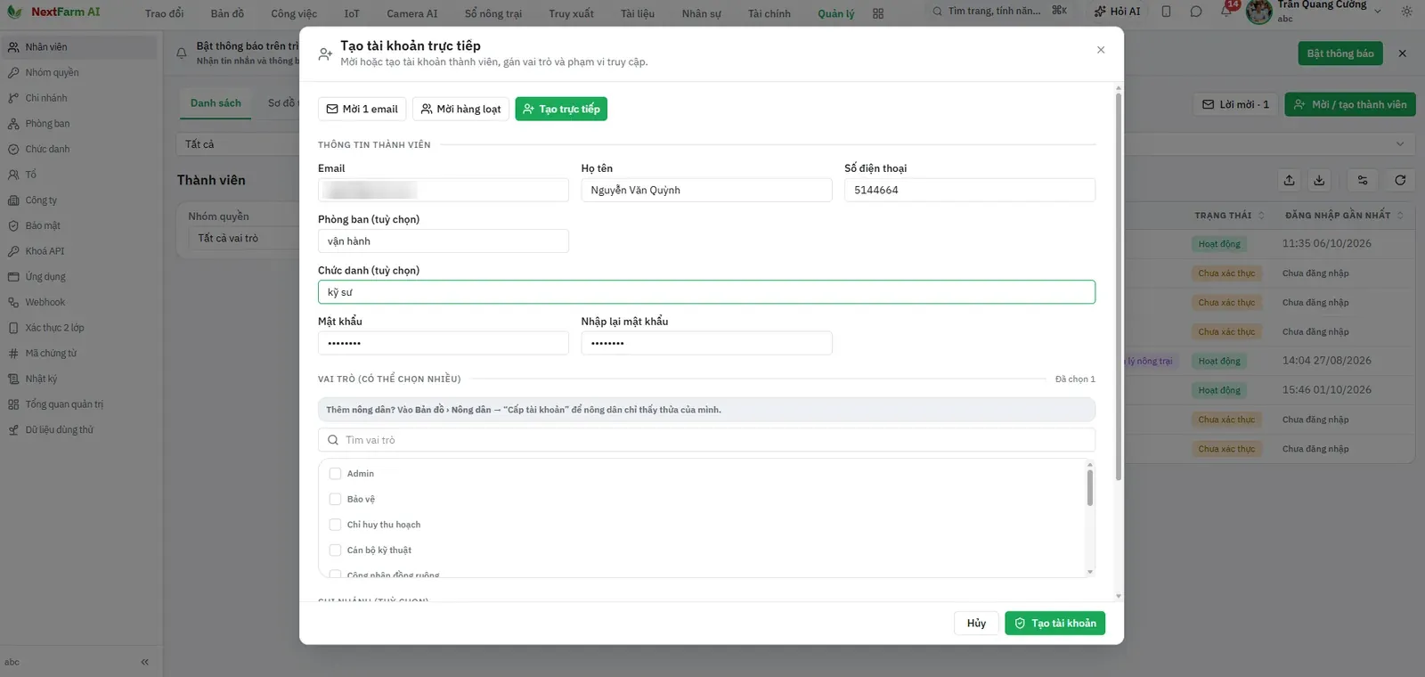Open the chat bubble icon in top bar
Screen dimensions: 1425x677
[1196, 12]
